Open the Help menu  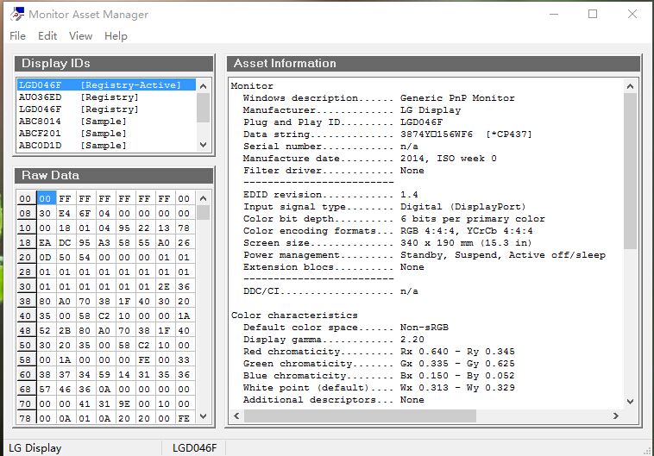(116, 36)
